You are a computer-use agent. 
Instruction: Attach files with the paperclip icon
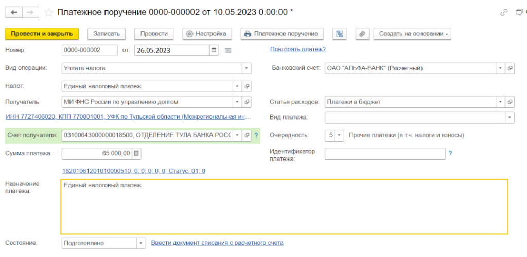(x=362, y=34)
